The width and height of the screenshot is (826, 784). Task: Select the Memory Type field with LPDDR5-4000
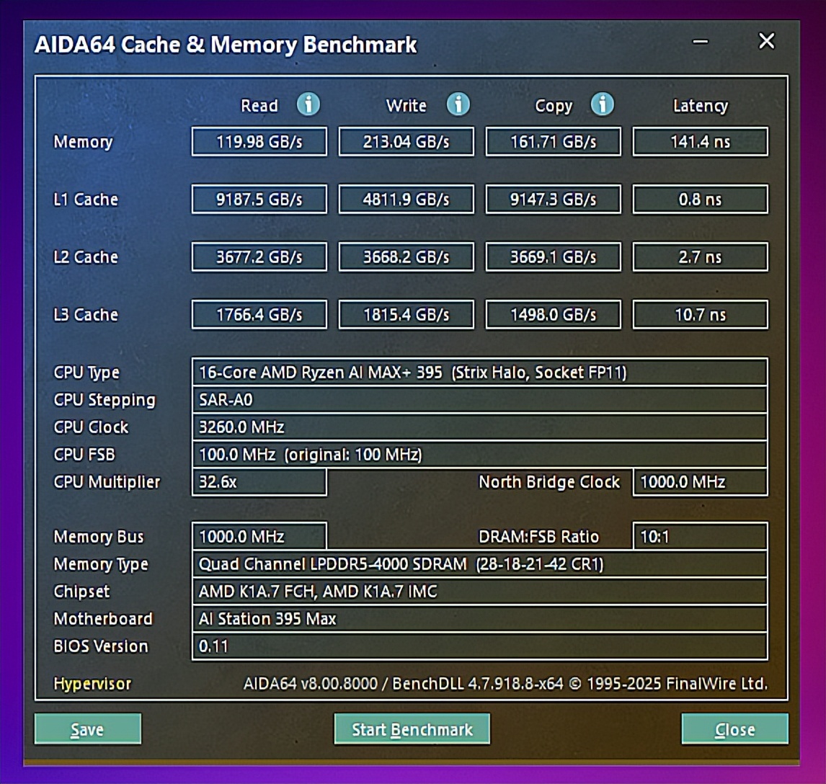point(480,564)
